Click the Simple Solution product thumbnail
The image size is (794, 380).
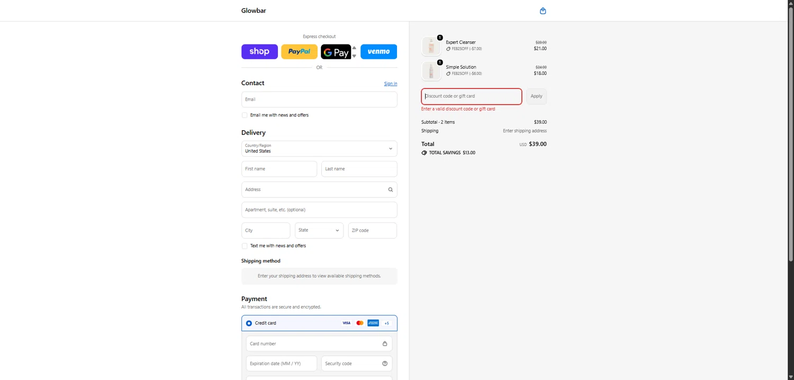431,71
